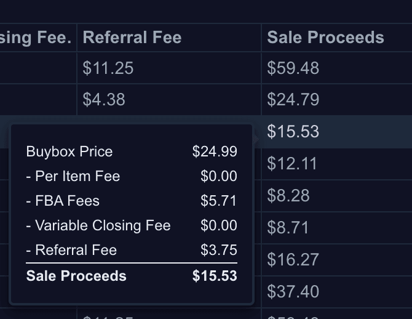Click the $24.99 buybox price amount
Image resolution: width=412 pixels, height=319 pixels.
point(215,151)
